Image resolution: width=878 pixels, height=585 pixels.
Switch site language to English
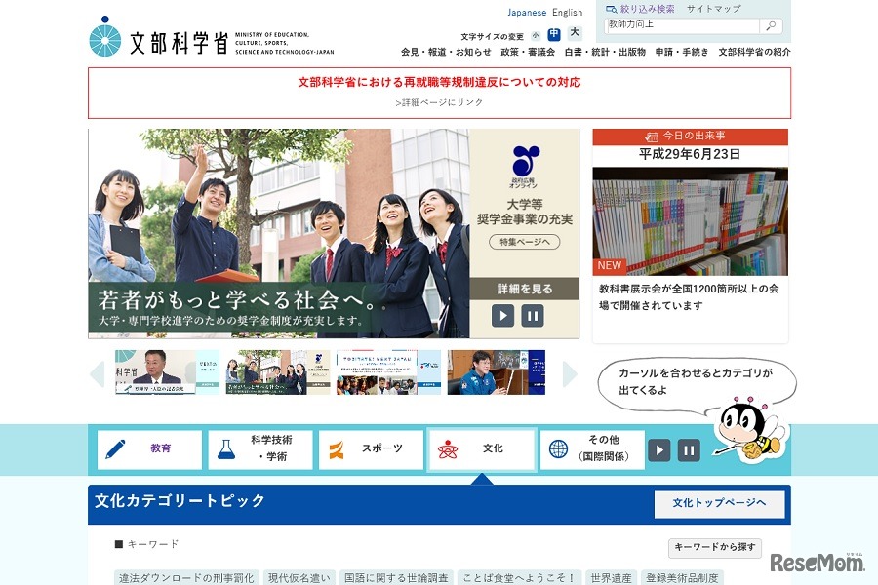[567, 12]
